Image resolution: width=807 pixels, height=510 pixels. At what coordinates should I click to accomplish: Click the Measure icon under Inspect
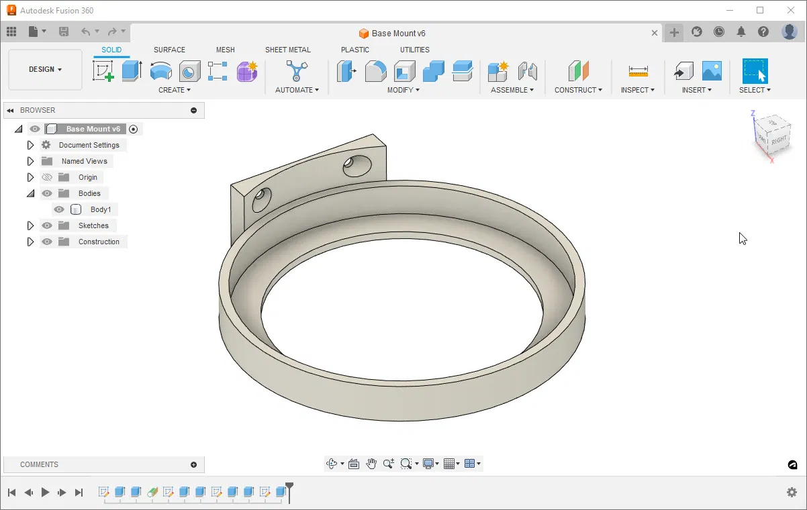[x=638, y=70]
